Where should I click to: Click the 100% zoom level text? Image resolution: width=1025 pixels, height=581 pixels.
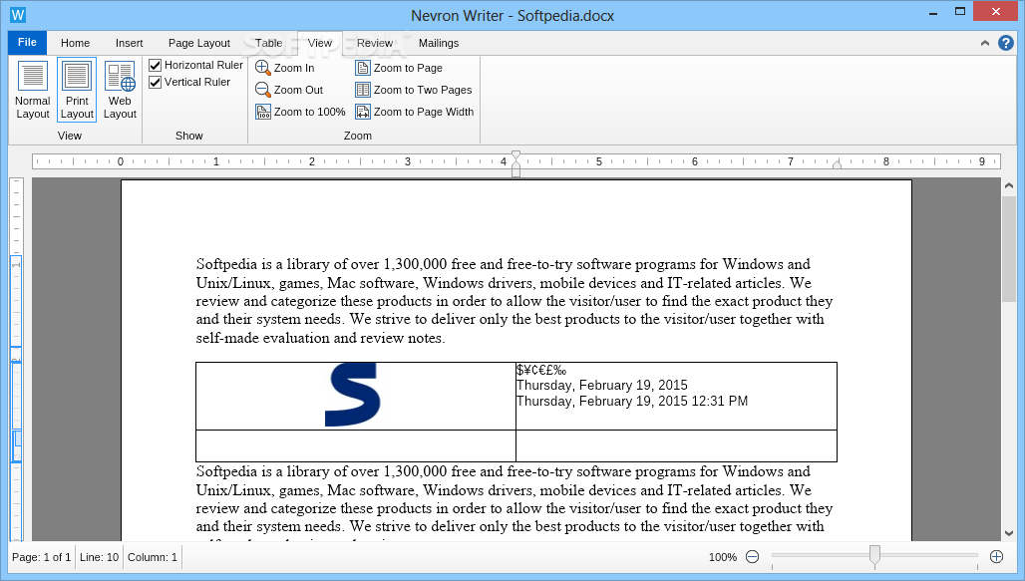click(x=722, y=557)
